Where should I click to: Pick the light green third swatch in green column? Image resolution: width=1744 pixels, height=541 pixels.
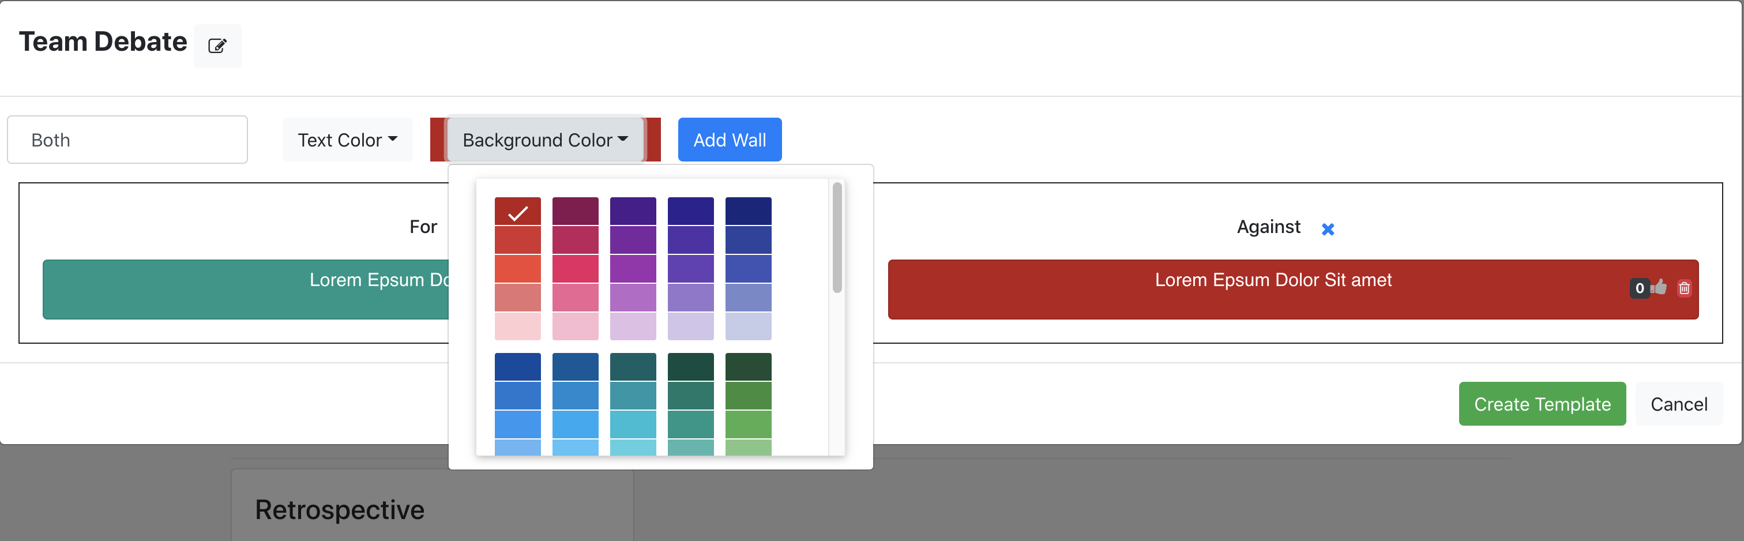748,424
